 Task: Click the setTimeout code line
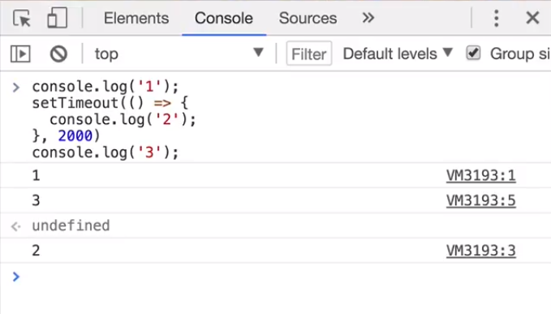110,103
